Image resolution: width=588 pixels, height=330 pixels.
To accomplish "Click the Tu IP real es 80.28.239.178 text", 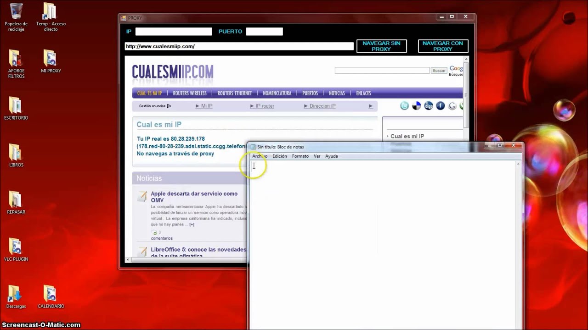I will tap(171, 139).
